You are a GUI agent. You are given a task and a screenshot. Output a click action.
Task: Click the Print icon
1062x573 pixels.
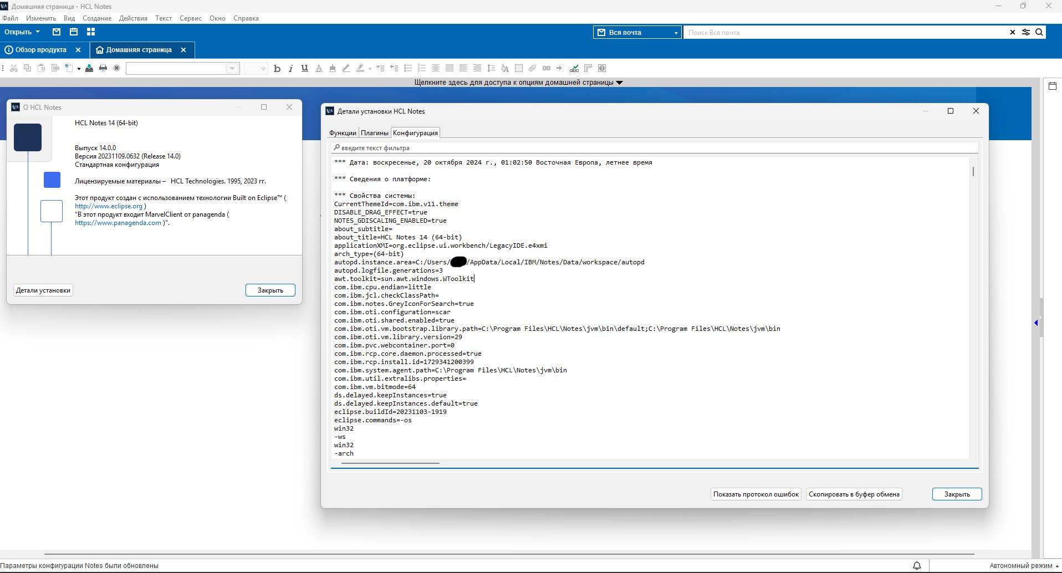[103, 68]
